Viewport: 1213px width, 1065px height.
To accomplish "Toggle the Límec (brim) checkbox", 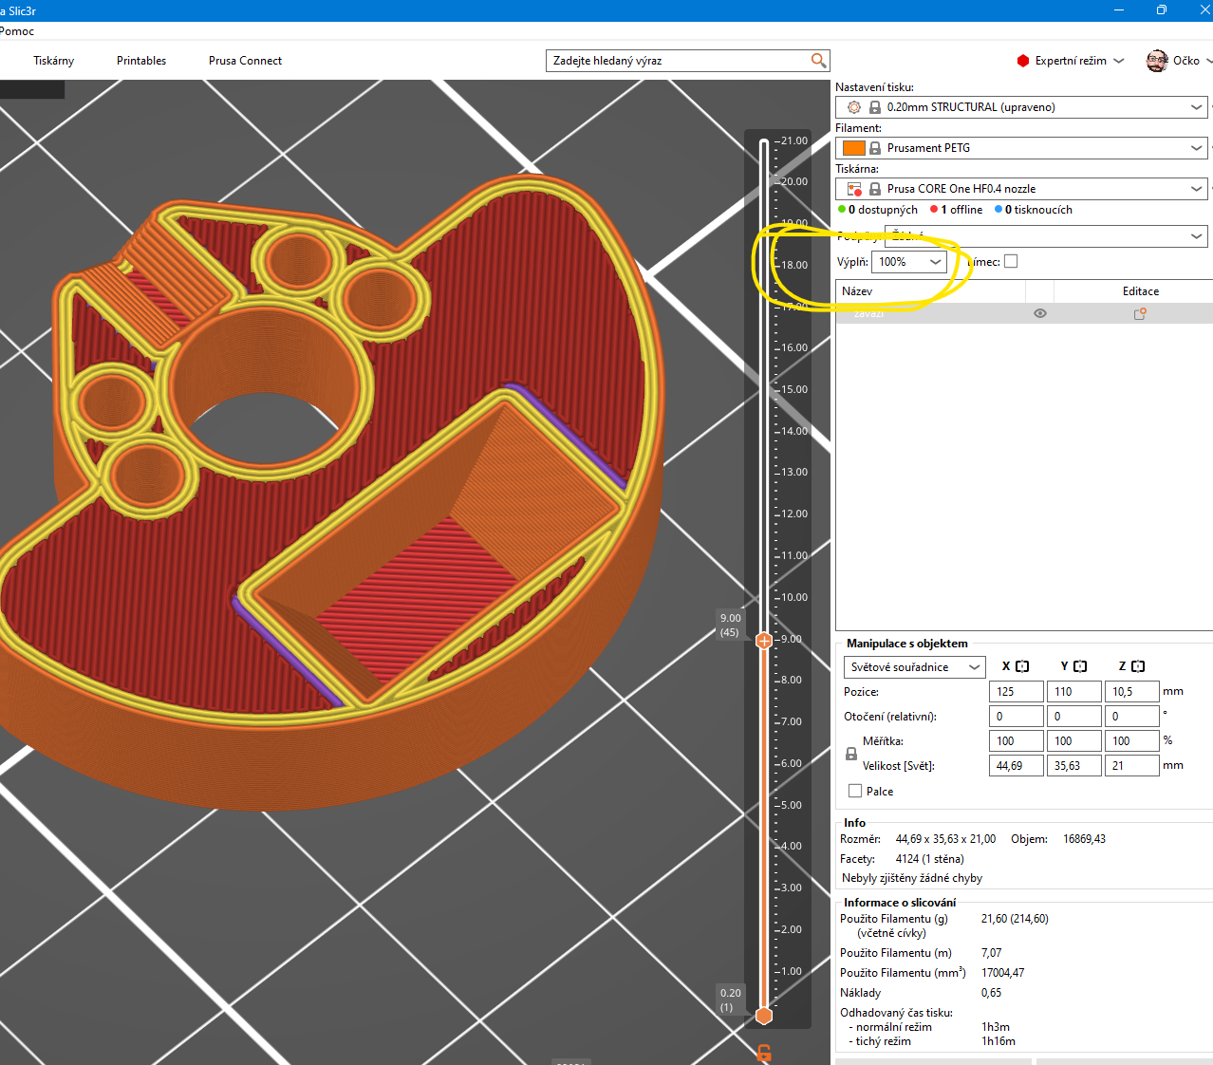I will (x=1011, y=261).
